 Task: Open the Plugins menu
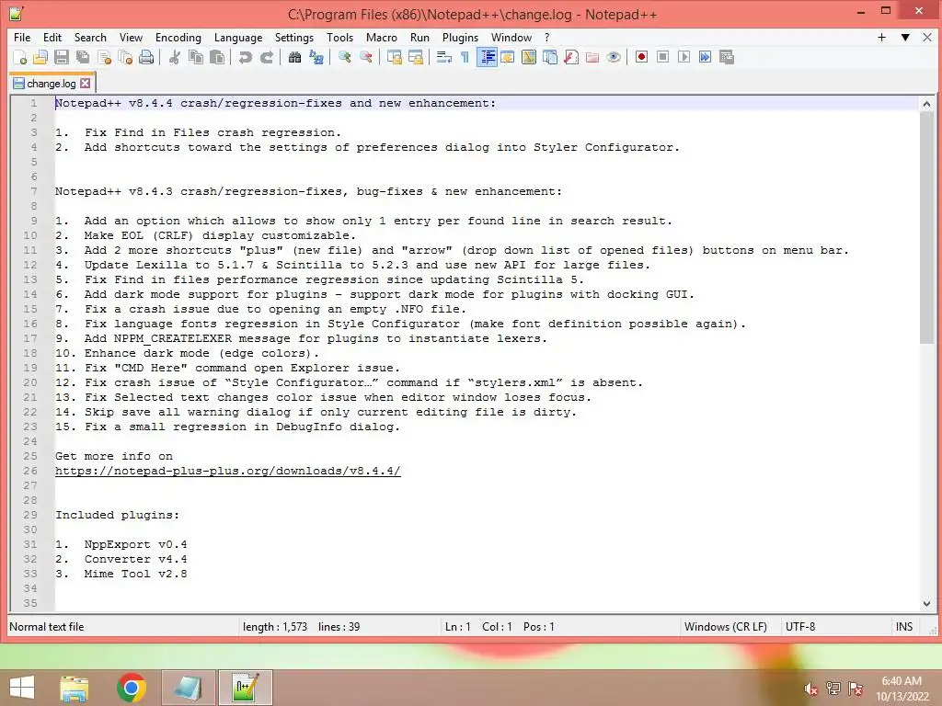[460, 37]
